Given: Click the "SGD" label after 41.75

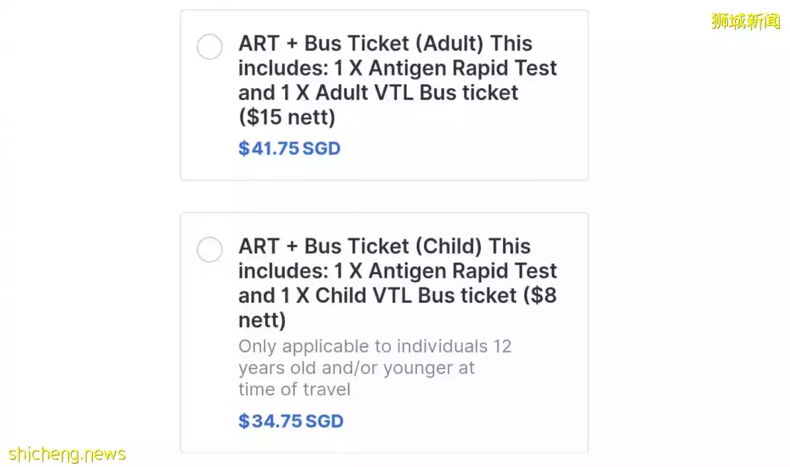Looking at the screenshot, I should coord(321,148).
